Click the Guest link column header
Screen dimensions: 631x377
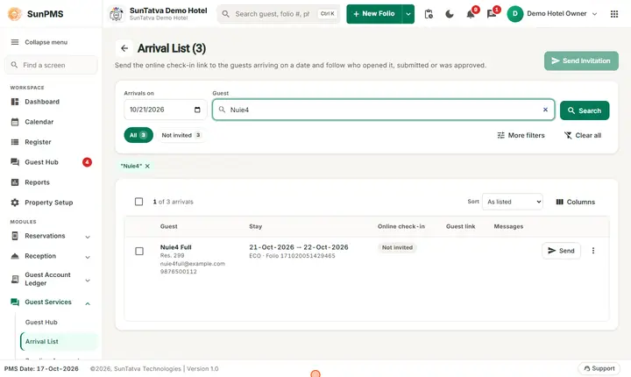[460, 226]
